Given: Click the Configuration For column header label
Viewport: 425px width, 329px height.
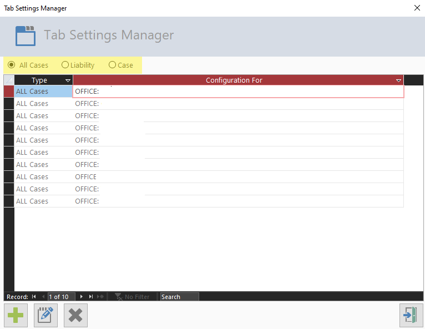Looking at the screenshot, I should click(x=234, y=80).
